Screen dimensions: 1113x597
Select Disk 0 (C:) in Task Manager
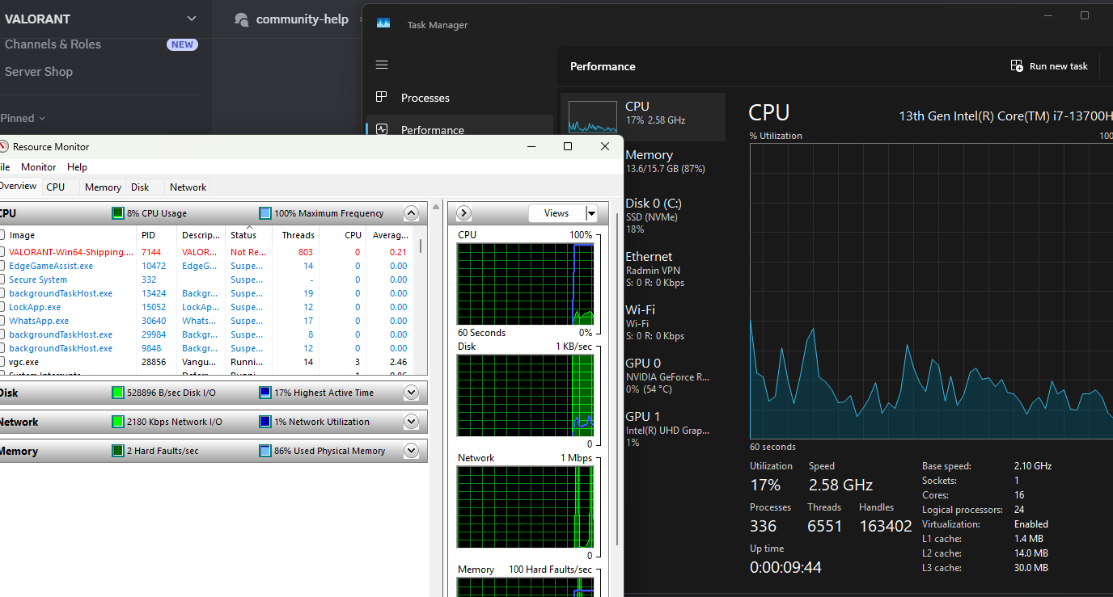click(x=642, y=216)
